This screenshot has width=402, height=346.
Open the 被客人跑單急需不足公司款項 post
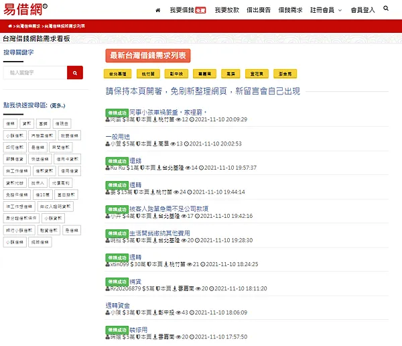point(169,209)
